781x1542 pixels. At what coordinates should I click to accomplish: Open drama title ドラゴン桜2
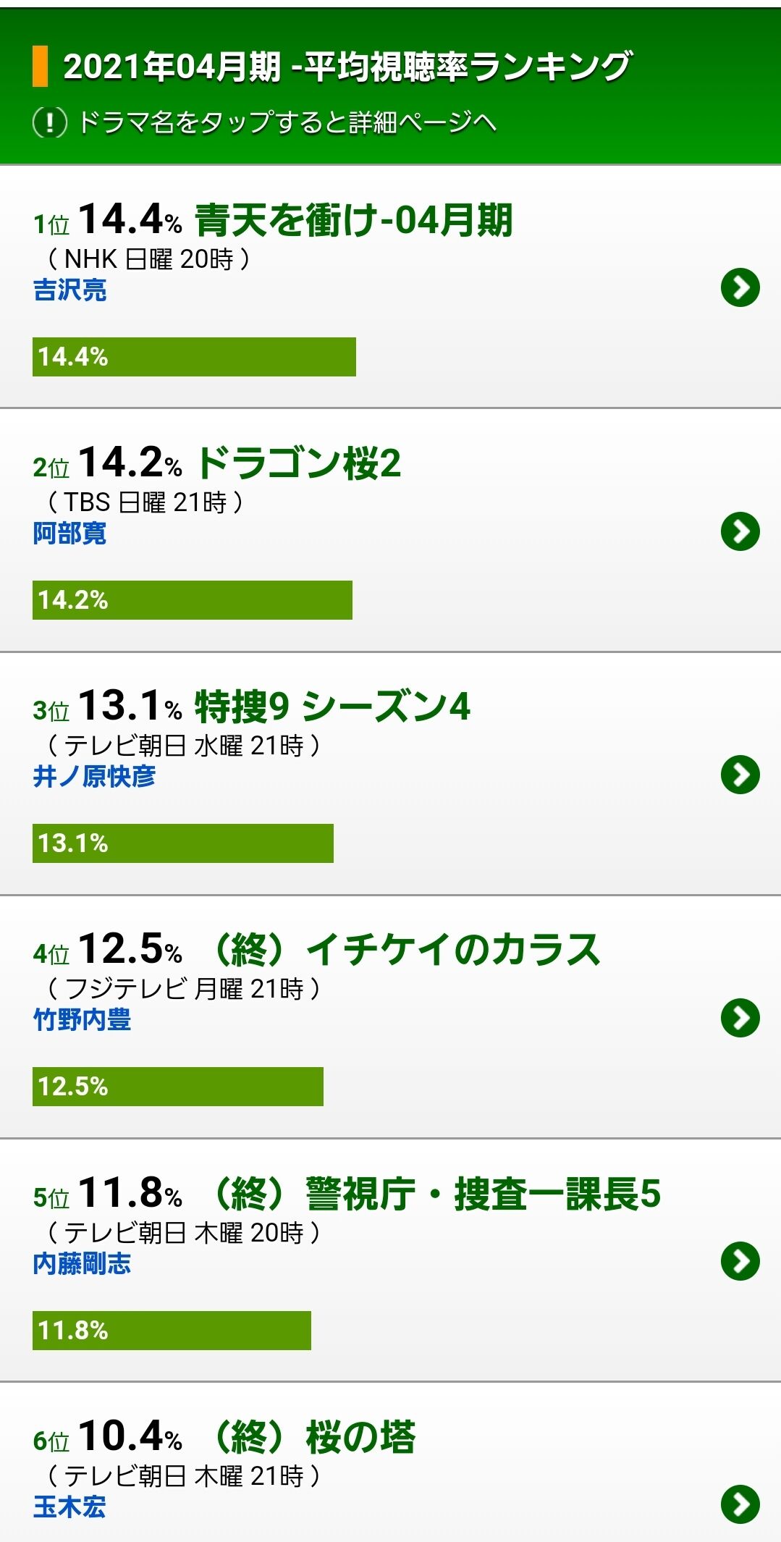coord(297,463)
